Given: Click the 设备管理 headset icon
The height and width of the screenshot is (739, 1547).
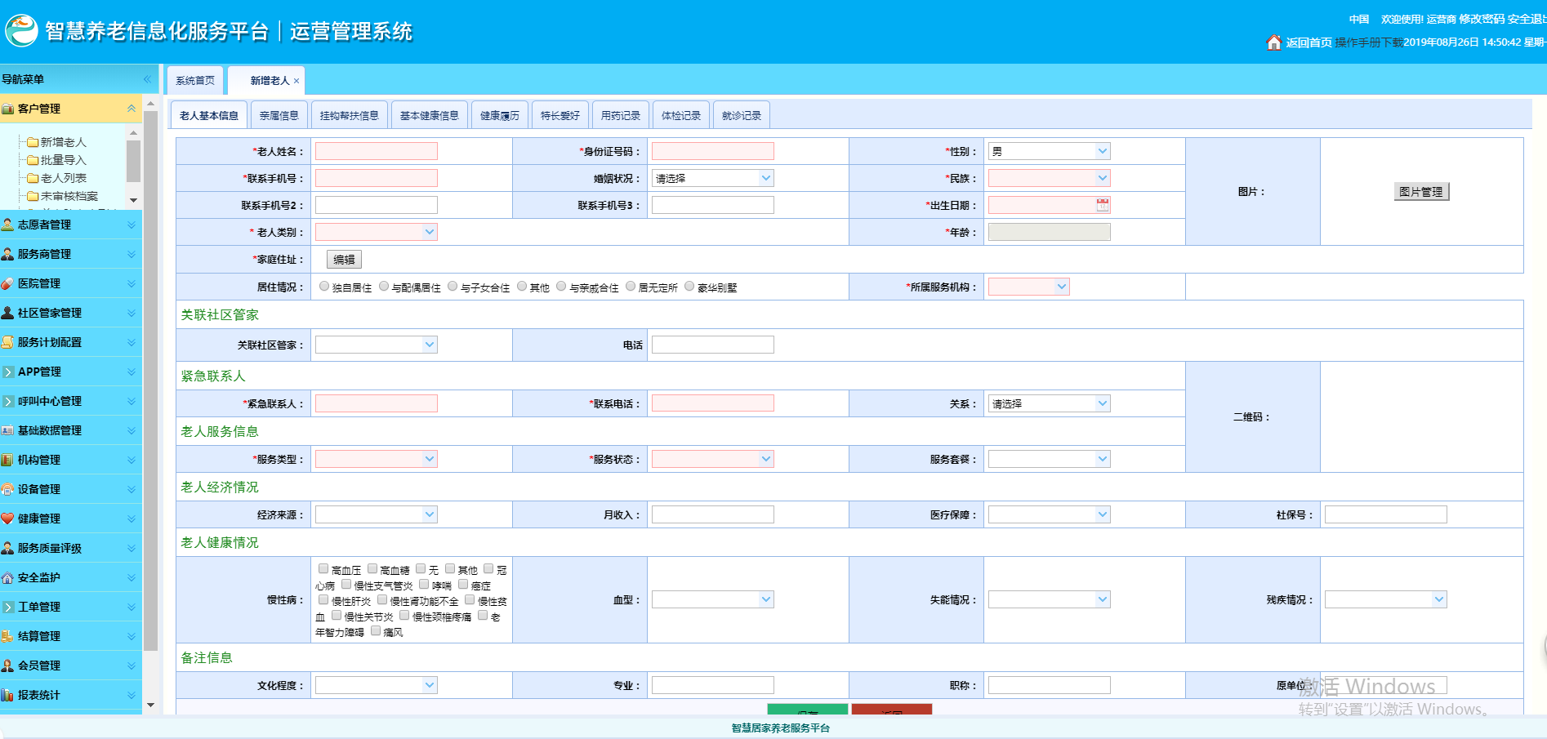Looking at the screenshot, I should click(8, 489).
